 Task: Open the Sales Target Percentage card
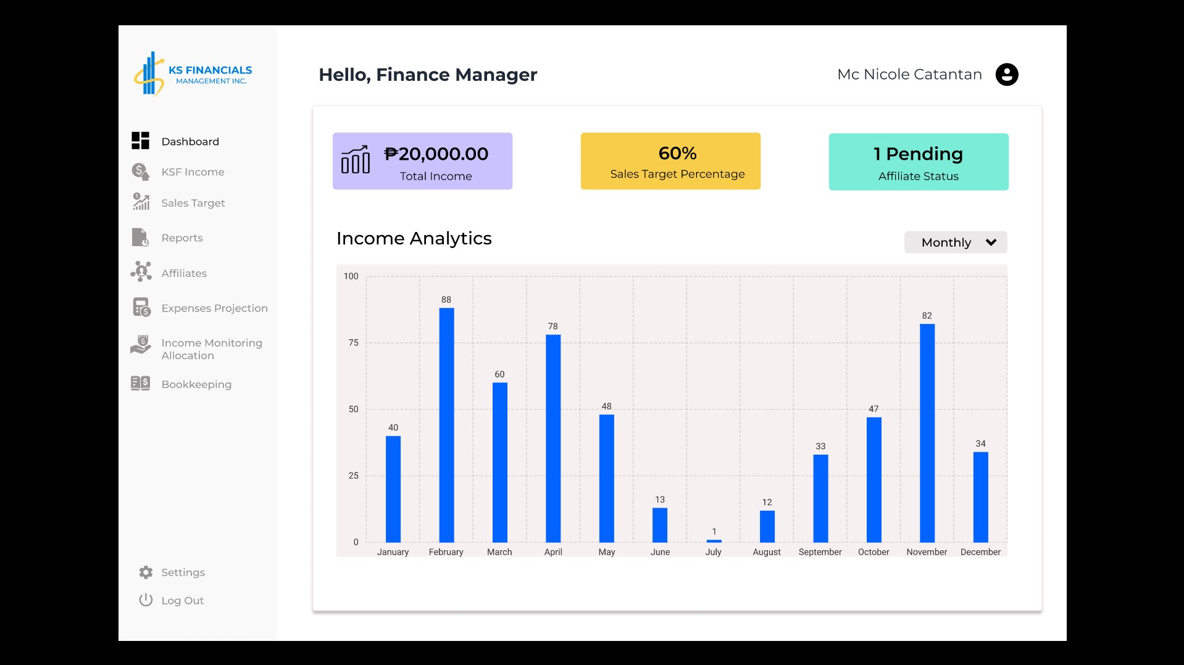[670, 161]
